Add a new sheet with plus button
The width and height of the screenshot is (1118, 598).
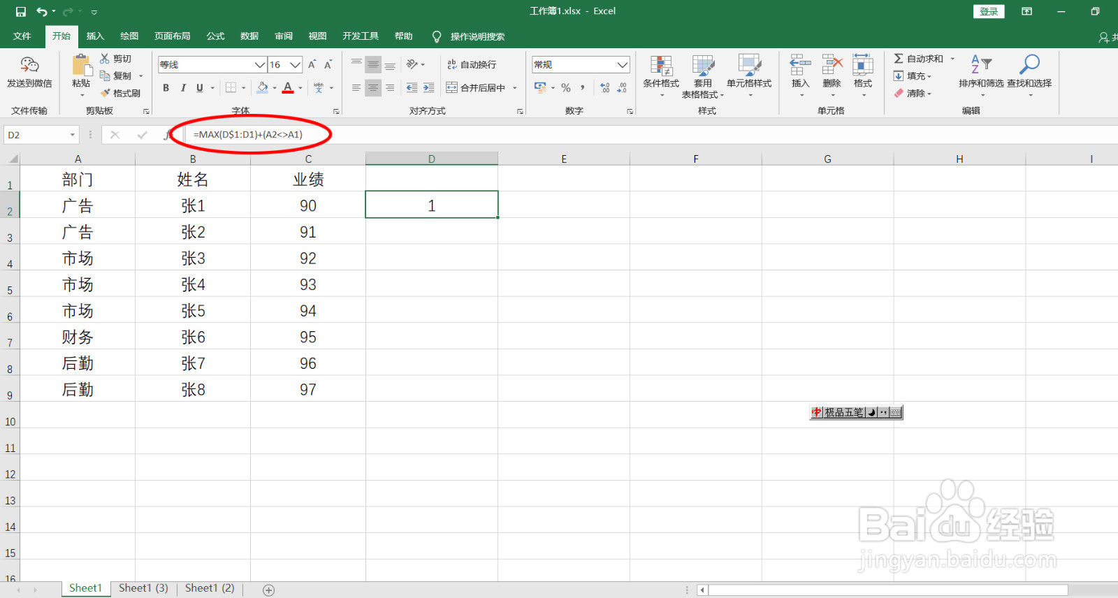tap(268, 590)
